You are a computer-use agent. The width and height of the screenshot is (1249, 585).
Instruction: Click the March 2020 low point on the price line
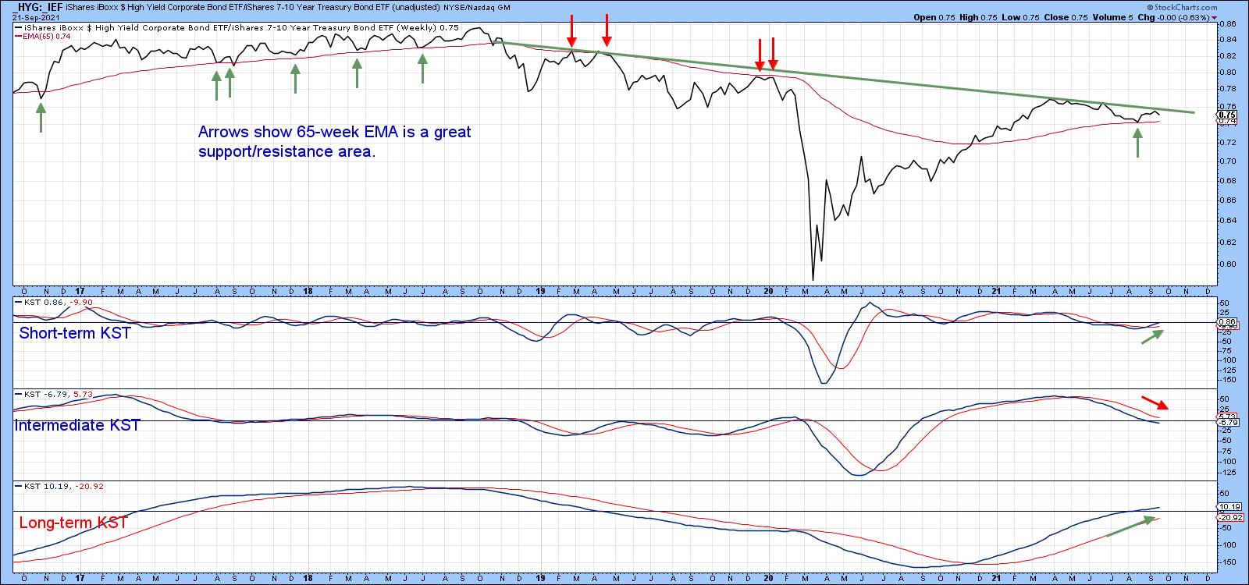(813, 279)
